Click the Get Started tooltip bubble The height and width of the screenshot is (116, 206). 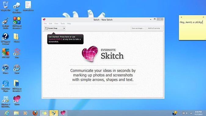click(x=65, y=39)
